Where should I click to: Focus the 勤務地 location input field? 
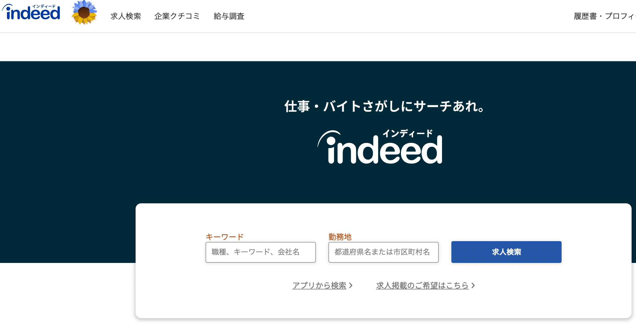(x=383, y=252)
